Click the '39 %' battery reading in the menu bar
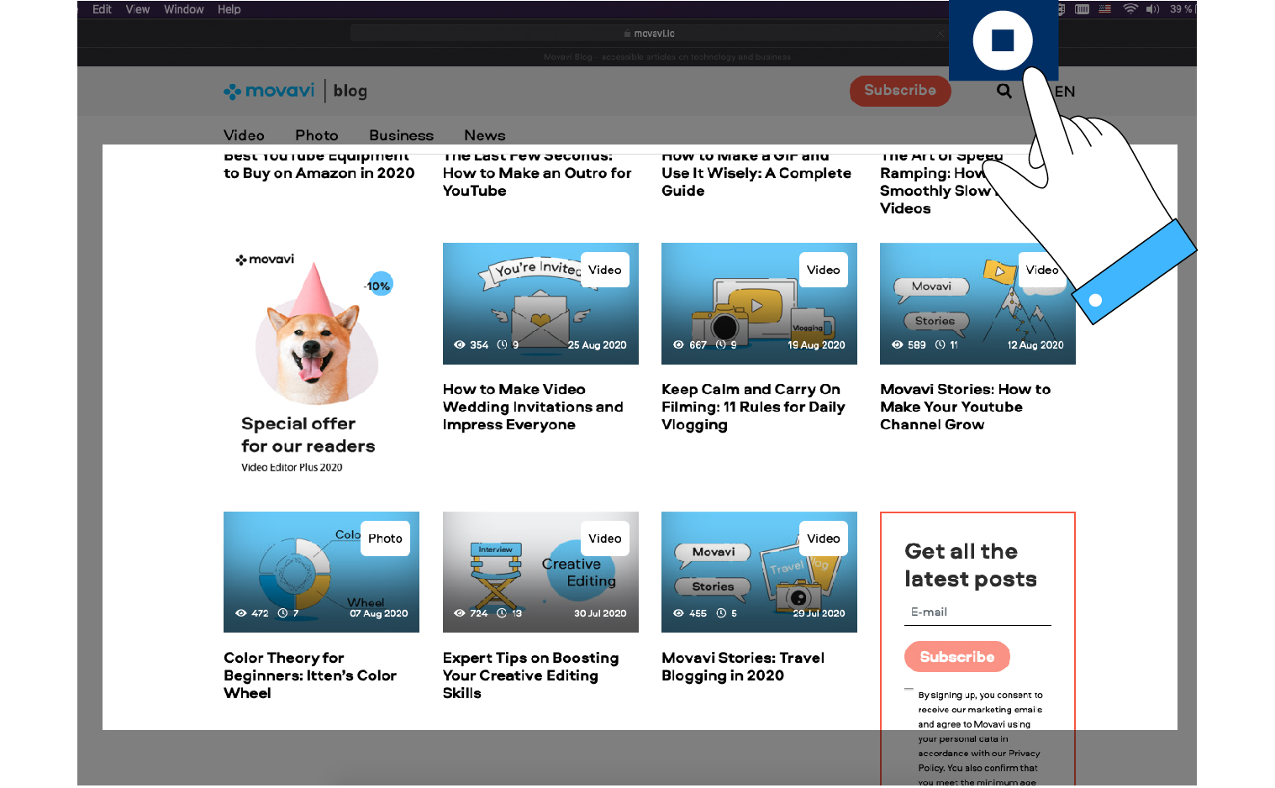The image size is (1275, 788). (x=1181, y=9)
